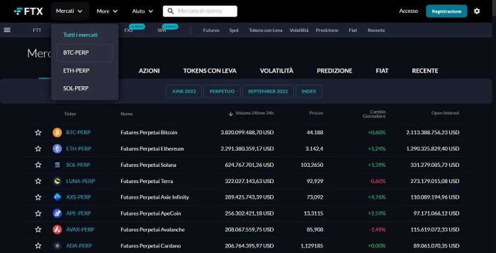Open Spot in the secondary navbar
This screenshot has width=496, height=253.
tap(234, 30)
